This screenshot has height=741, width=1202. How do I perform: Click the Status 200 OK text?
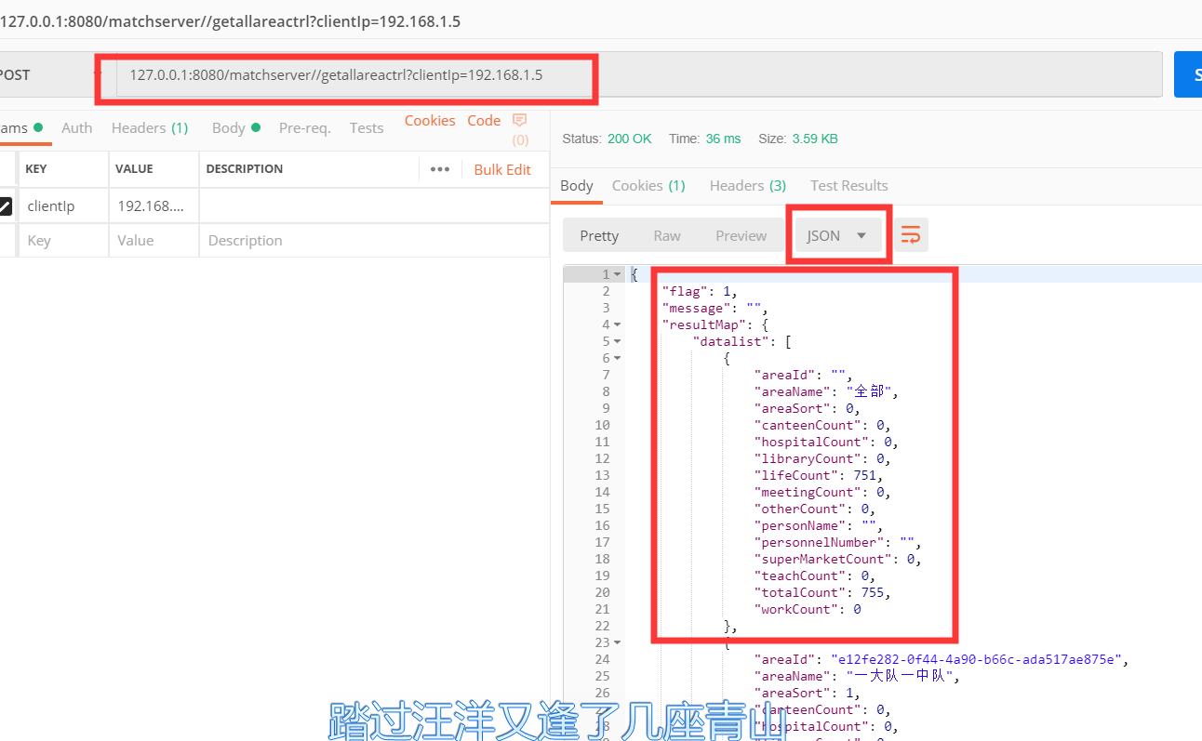pyautogui.click(x=607, y=139)
